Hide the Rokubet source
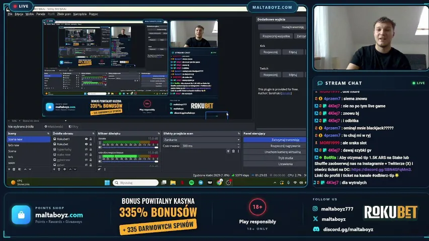 86,144
